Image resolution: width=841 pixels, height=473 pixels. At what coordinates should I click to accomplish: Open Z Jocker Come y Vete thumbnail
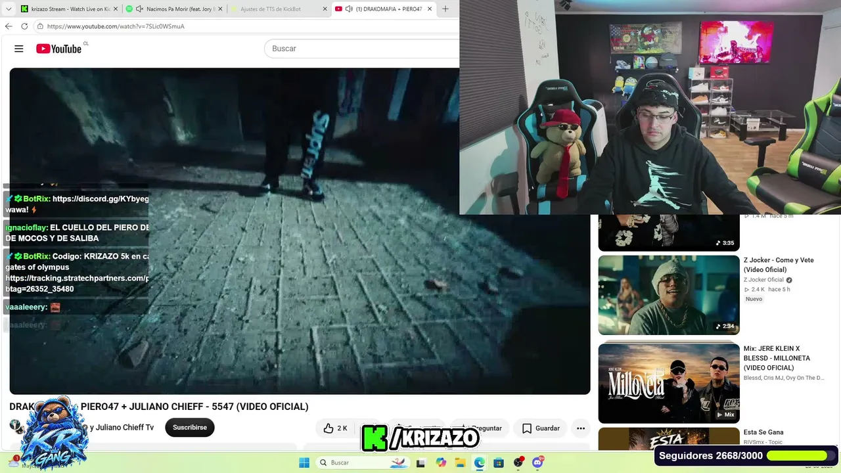pos(669,295)
